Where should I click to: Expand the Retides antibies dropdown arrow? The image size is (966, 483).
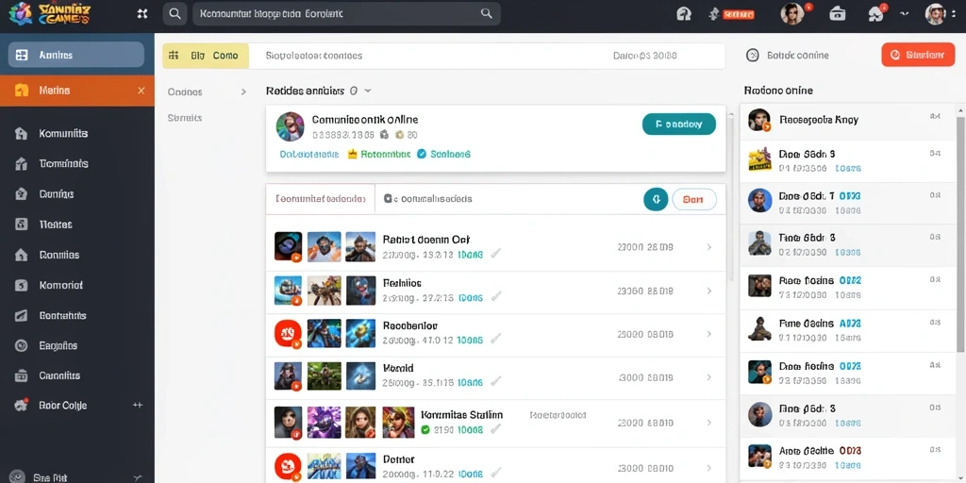pos(368,91)
